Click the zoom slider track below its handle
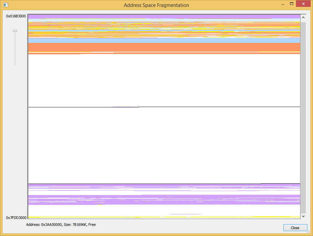313x236 pixels. 15,49
